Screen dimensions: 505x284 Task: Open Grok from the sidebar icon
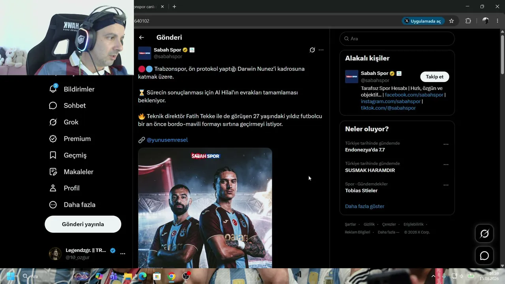coord(53,122)
